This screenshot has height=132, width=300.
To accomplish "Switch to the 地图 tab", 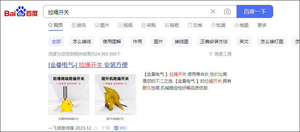I will click(x=241, y=25).
